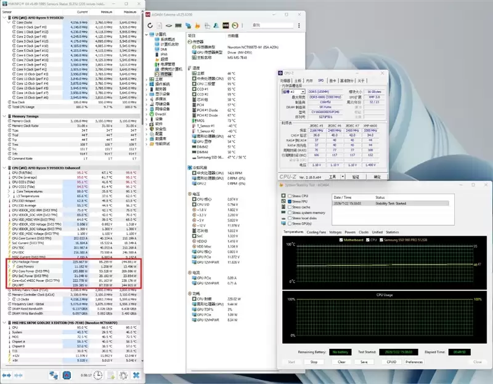Click the Stop button in Stability Test
Image resolution: width=493 pixels, height=384 pixels.
314,362
